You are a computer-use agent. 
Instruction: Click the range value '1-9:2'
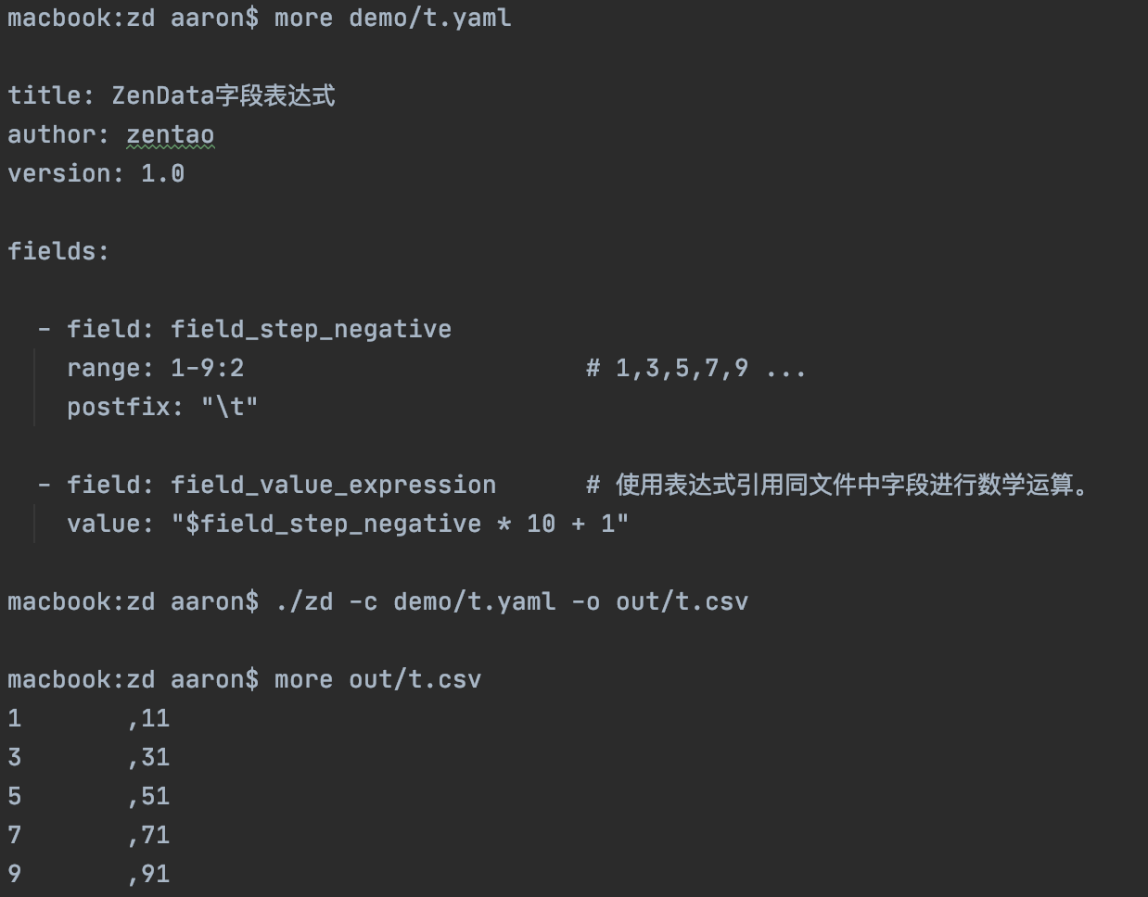point(207,368)
